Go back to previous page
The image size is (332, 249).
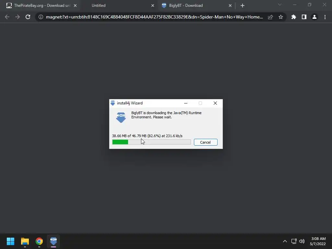coord(7,17)
